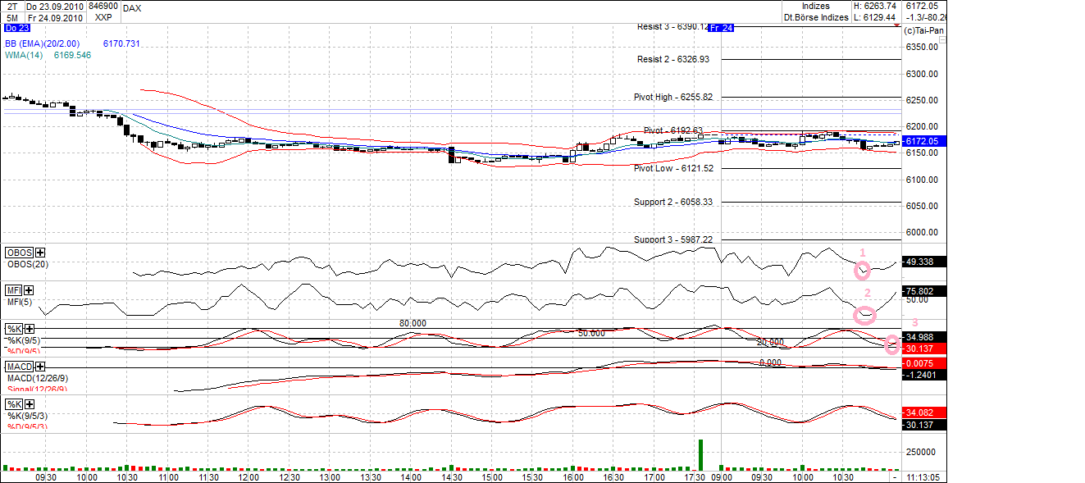Click the MFI indicator label button

click(x=11, y=290)
